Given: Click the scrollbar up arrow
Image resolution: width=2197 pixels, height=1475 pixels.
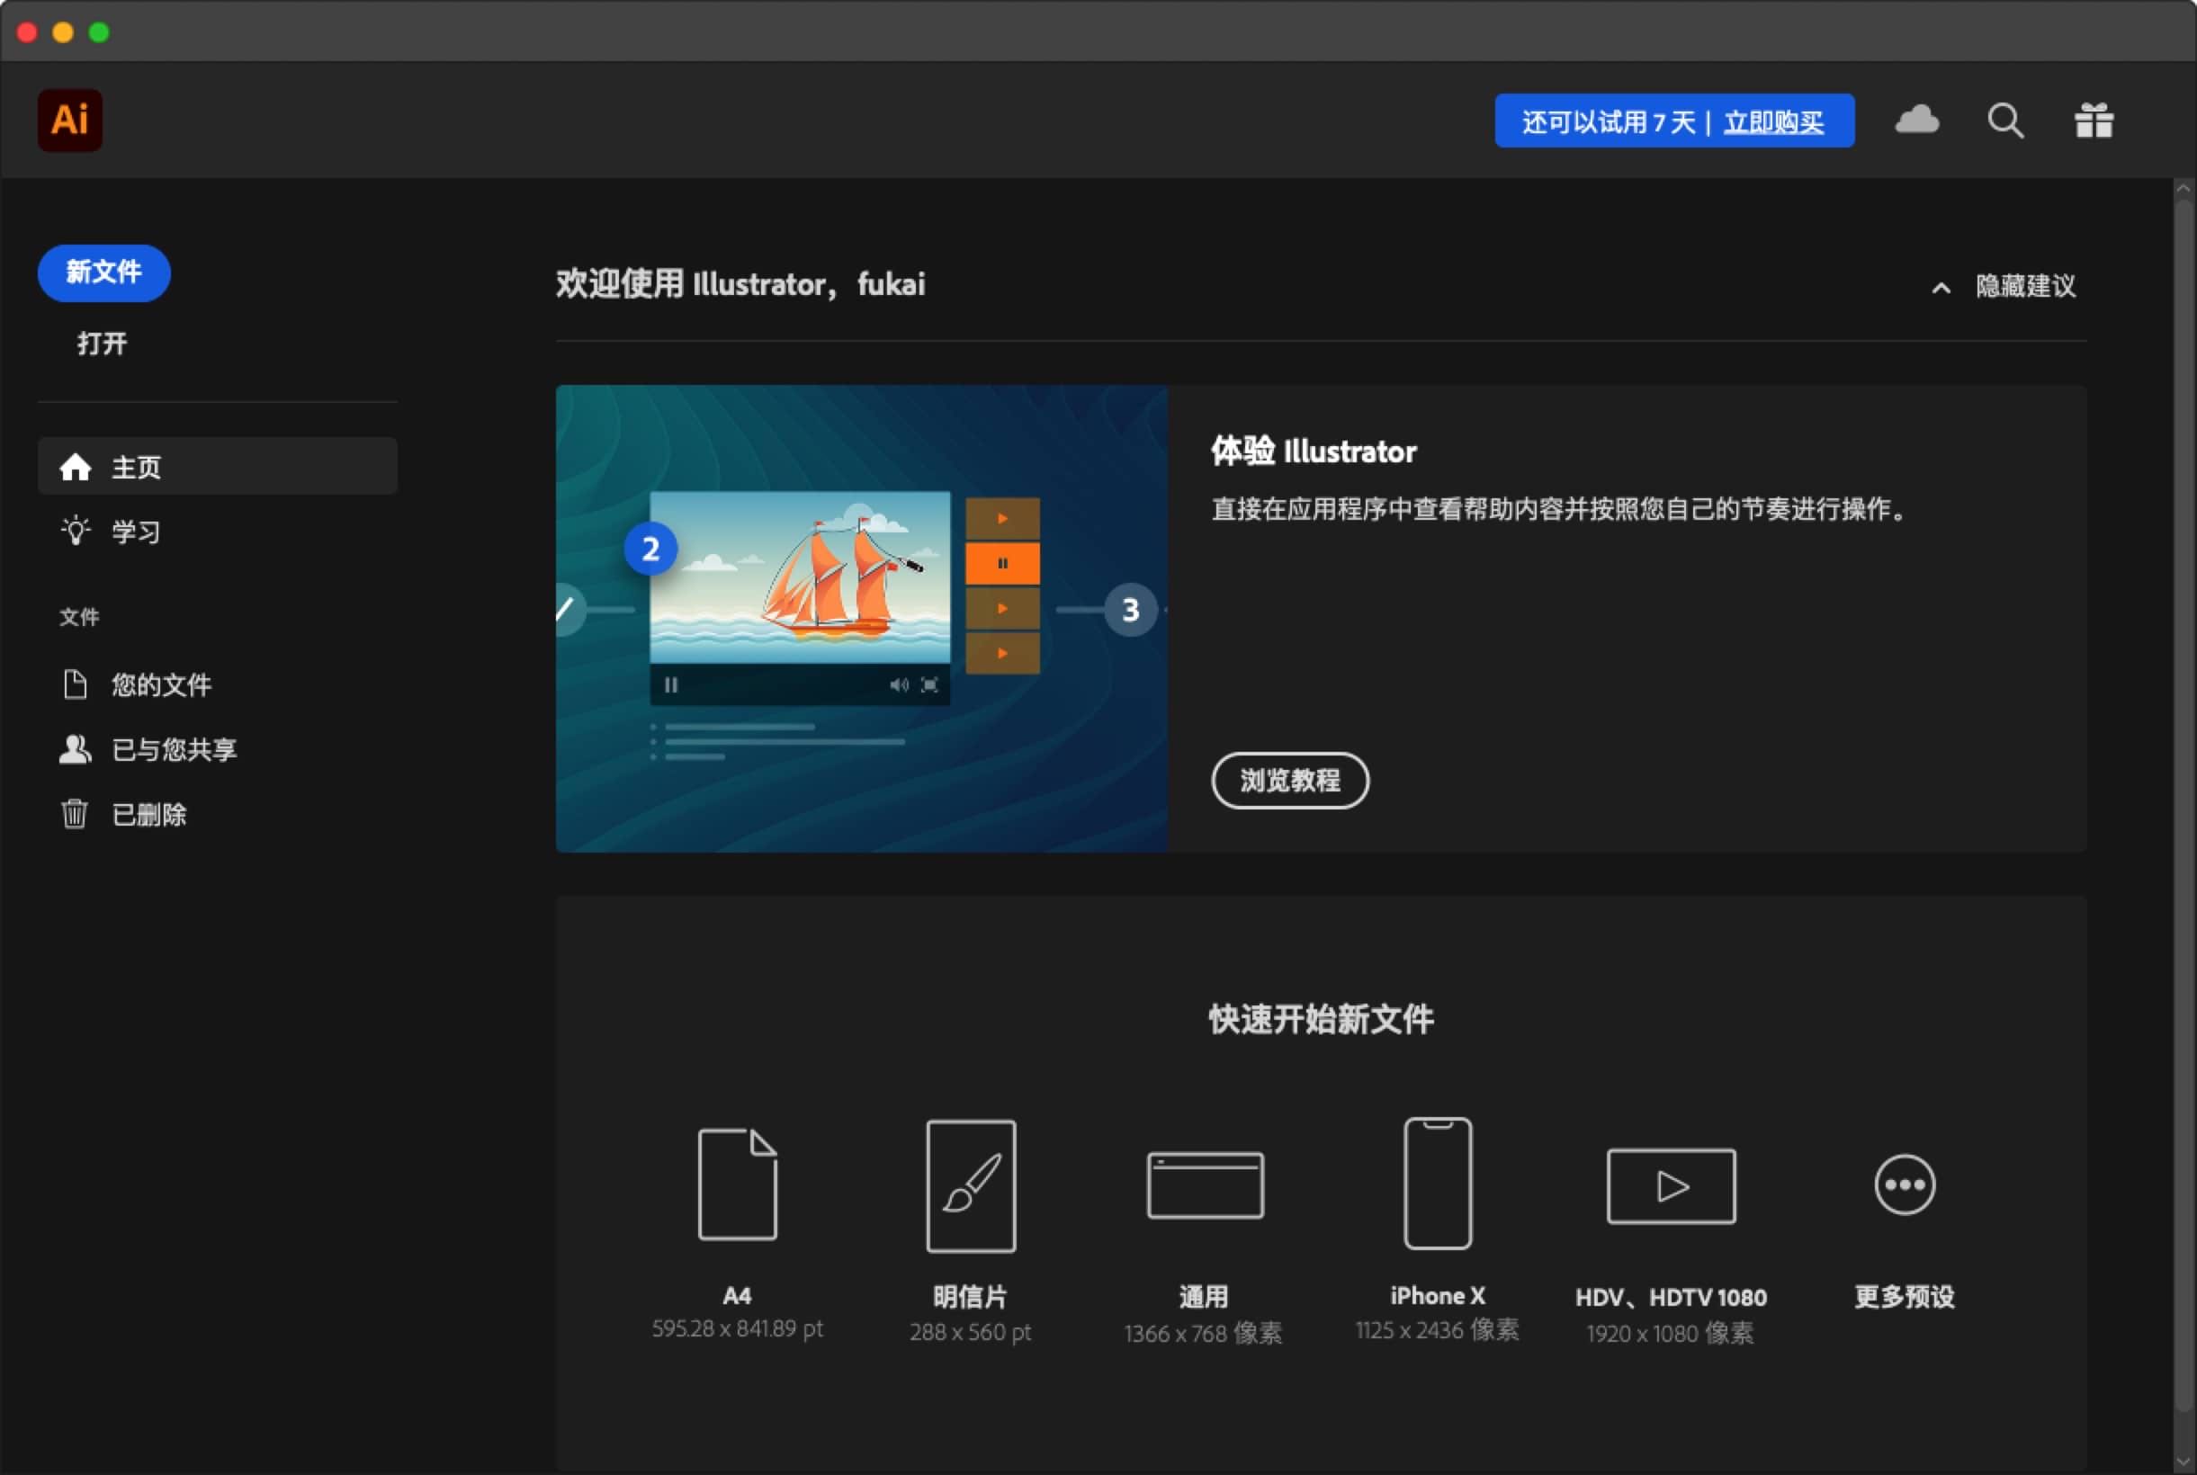Looking at the screenshot, I should tap(2184, 188).
